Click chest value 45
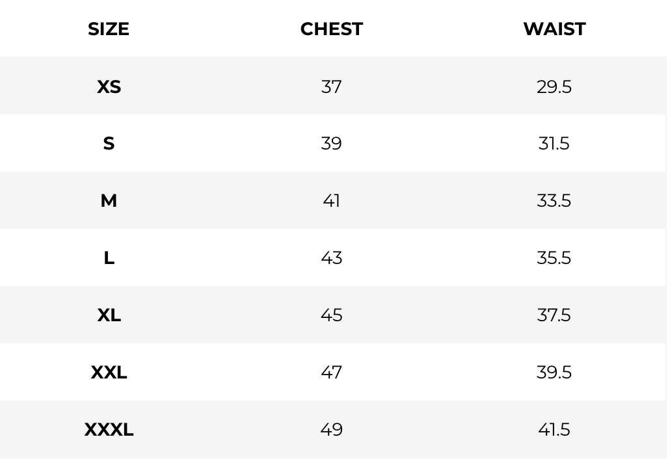The height and width of the screenshot is (463, 670). (x=331, y=315)
